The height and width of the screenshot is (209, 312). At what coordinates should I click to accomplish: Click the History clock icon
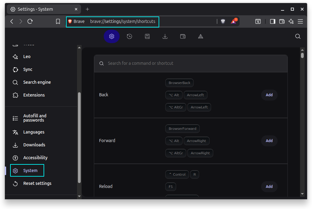tap(129, 36)
